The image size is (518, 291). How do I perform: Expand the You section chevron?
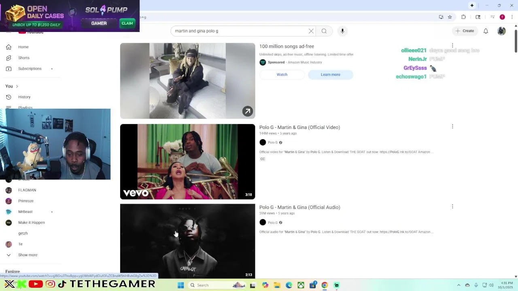pos(17,86)
